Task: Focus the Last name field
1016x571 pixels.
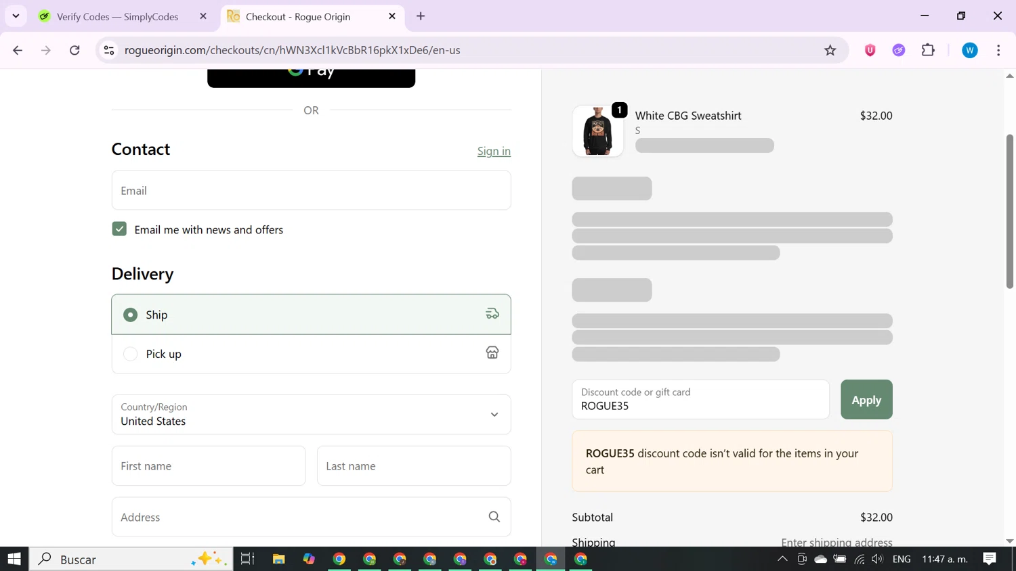Action: (414, 465)
